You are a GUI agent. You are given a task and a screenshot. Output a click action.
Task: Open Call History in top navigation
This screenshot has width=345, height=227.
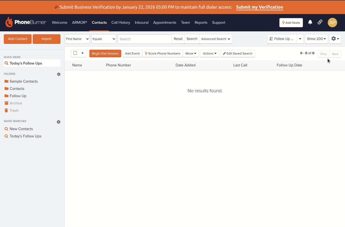coord(121,23)
